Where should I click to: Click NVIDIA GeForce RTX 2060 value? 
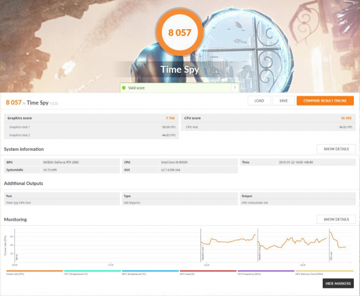[61, 162]
